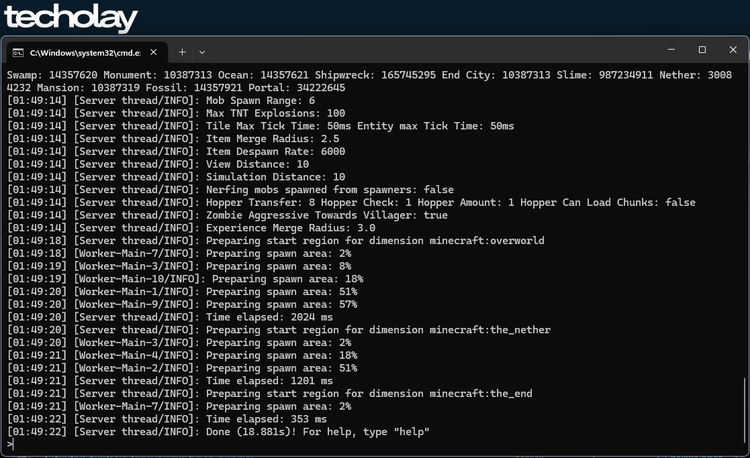
Task: Click the 'Simulation Distance: 10' line
Action: [x=176, y=177]
